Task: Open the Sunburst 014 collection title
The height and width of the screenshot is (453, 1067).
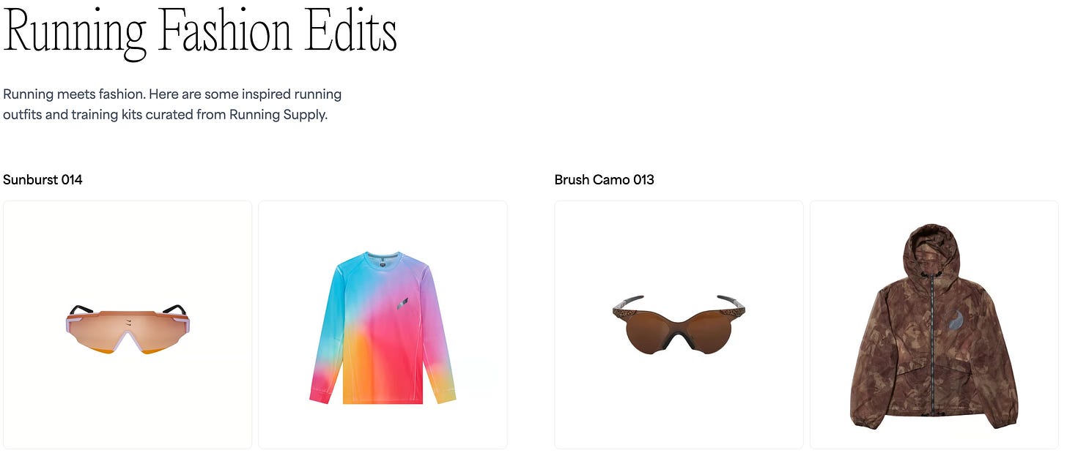Action: pos(43,179)
